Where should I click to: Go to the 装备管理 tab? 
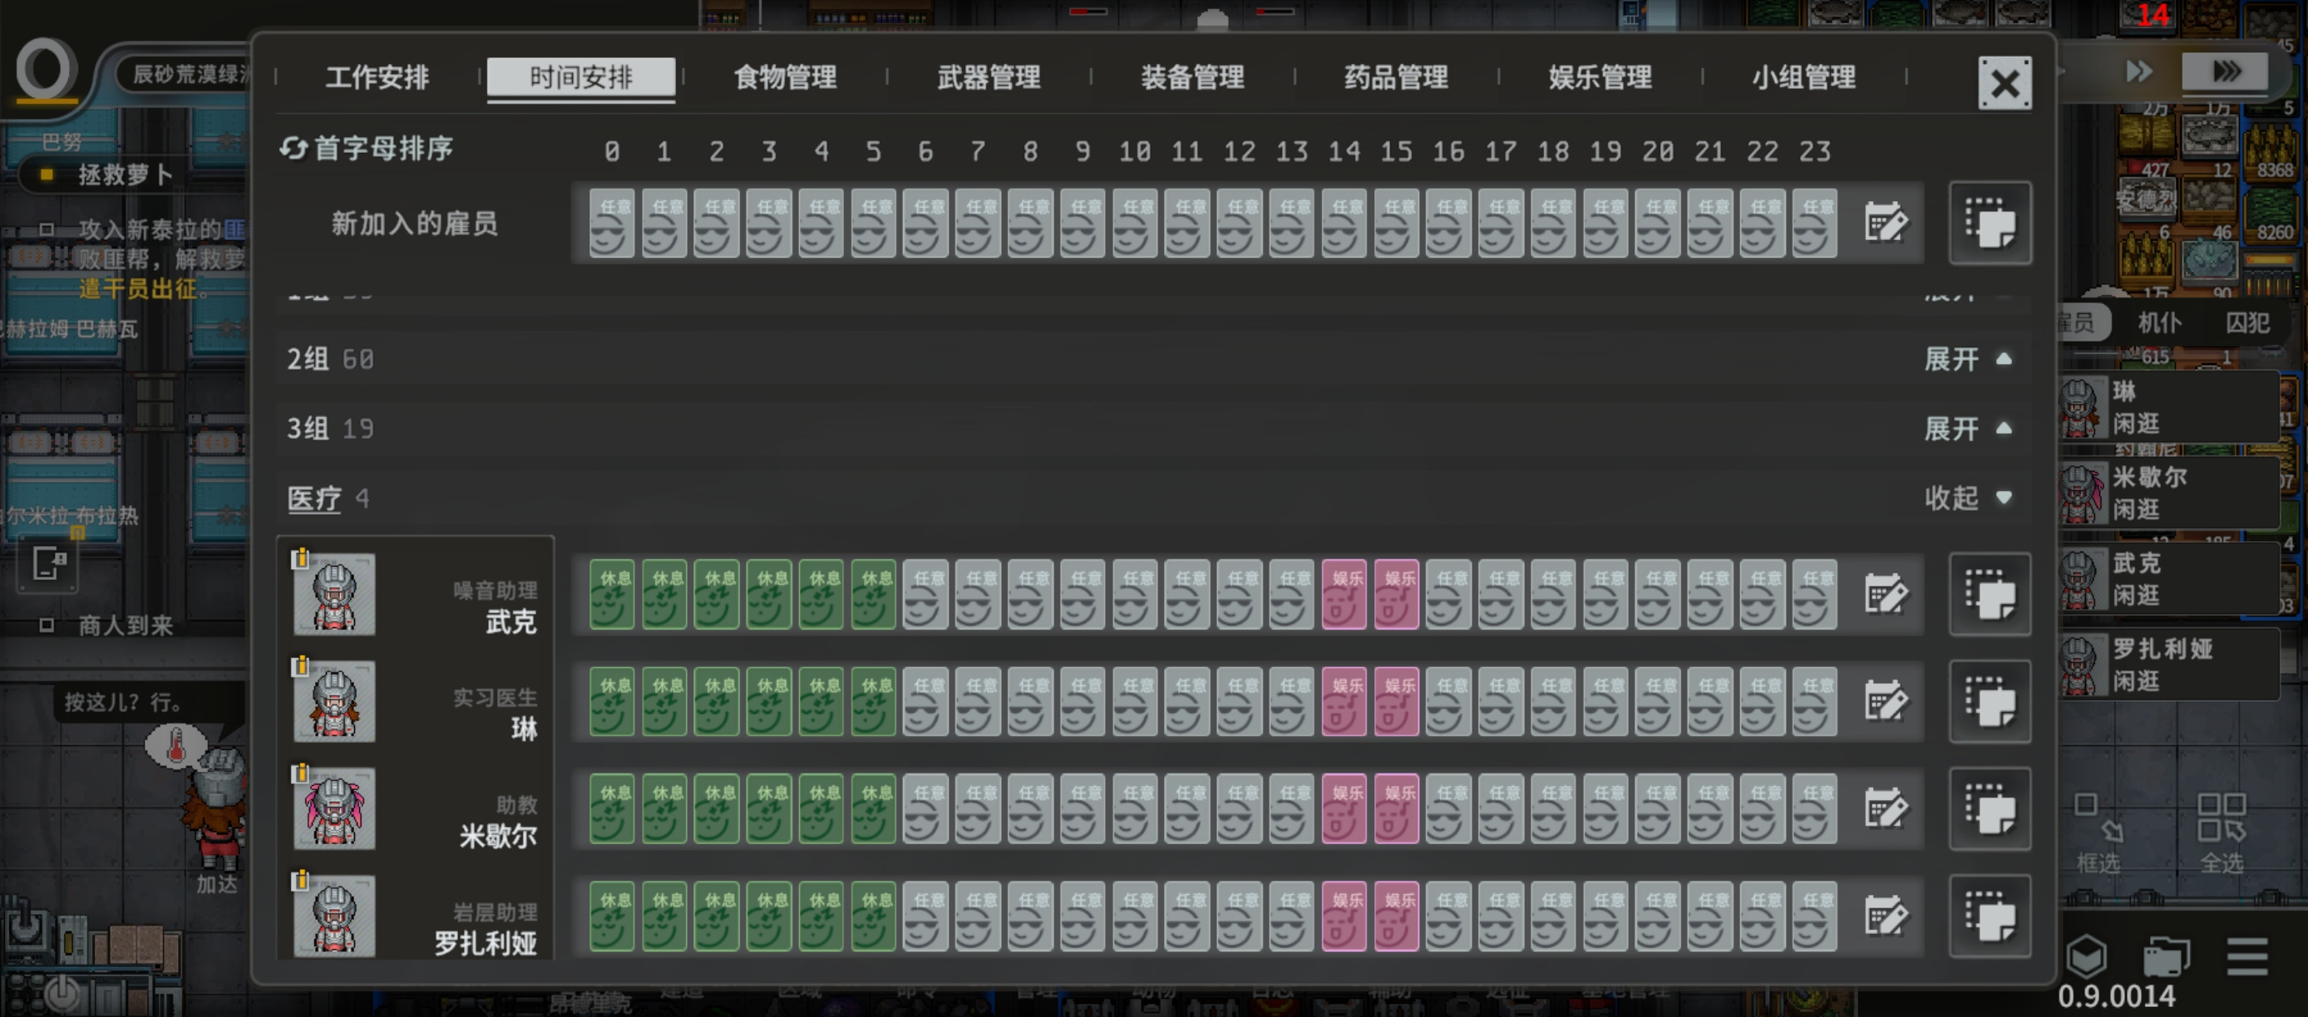1191,77
